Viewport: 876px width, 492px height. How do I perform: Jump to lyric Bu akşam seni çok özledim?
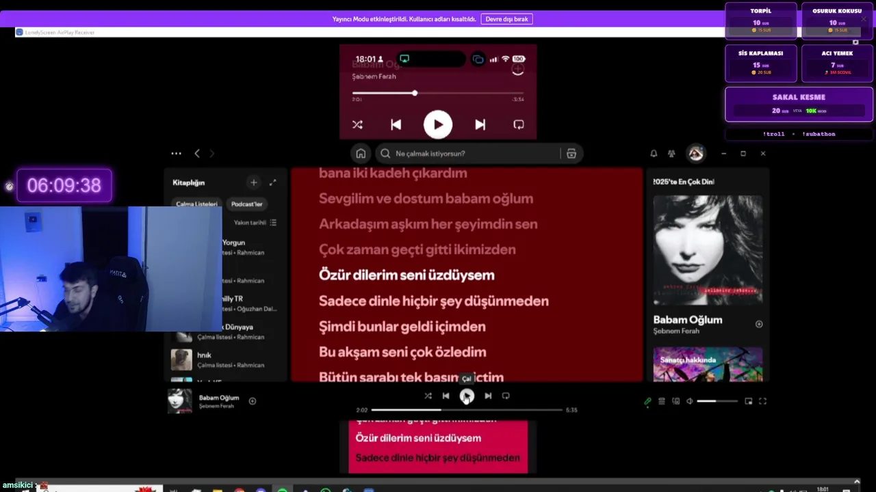coord(402,352)
